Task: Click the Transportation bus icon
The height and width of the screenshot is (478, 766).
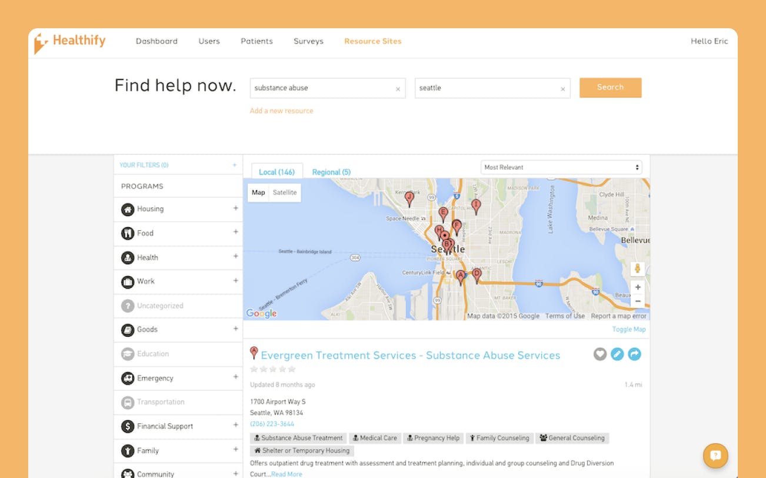Action: [x=128, y=402]
